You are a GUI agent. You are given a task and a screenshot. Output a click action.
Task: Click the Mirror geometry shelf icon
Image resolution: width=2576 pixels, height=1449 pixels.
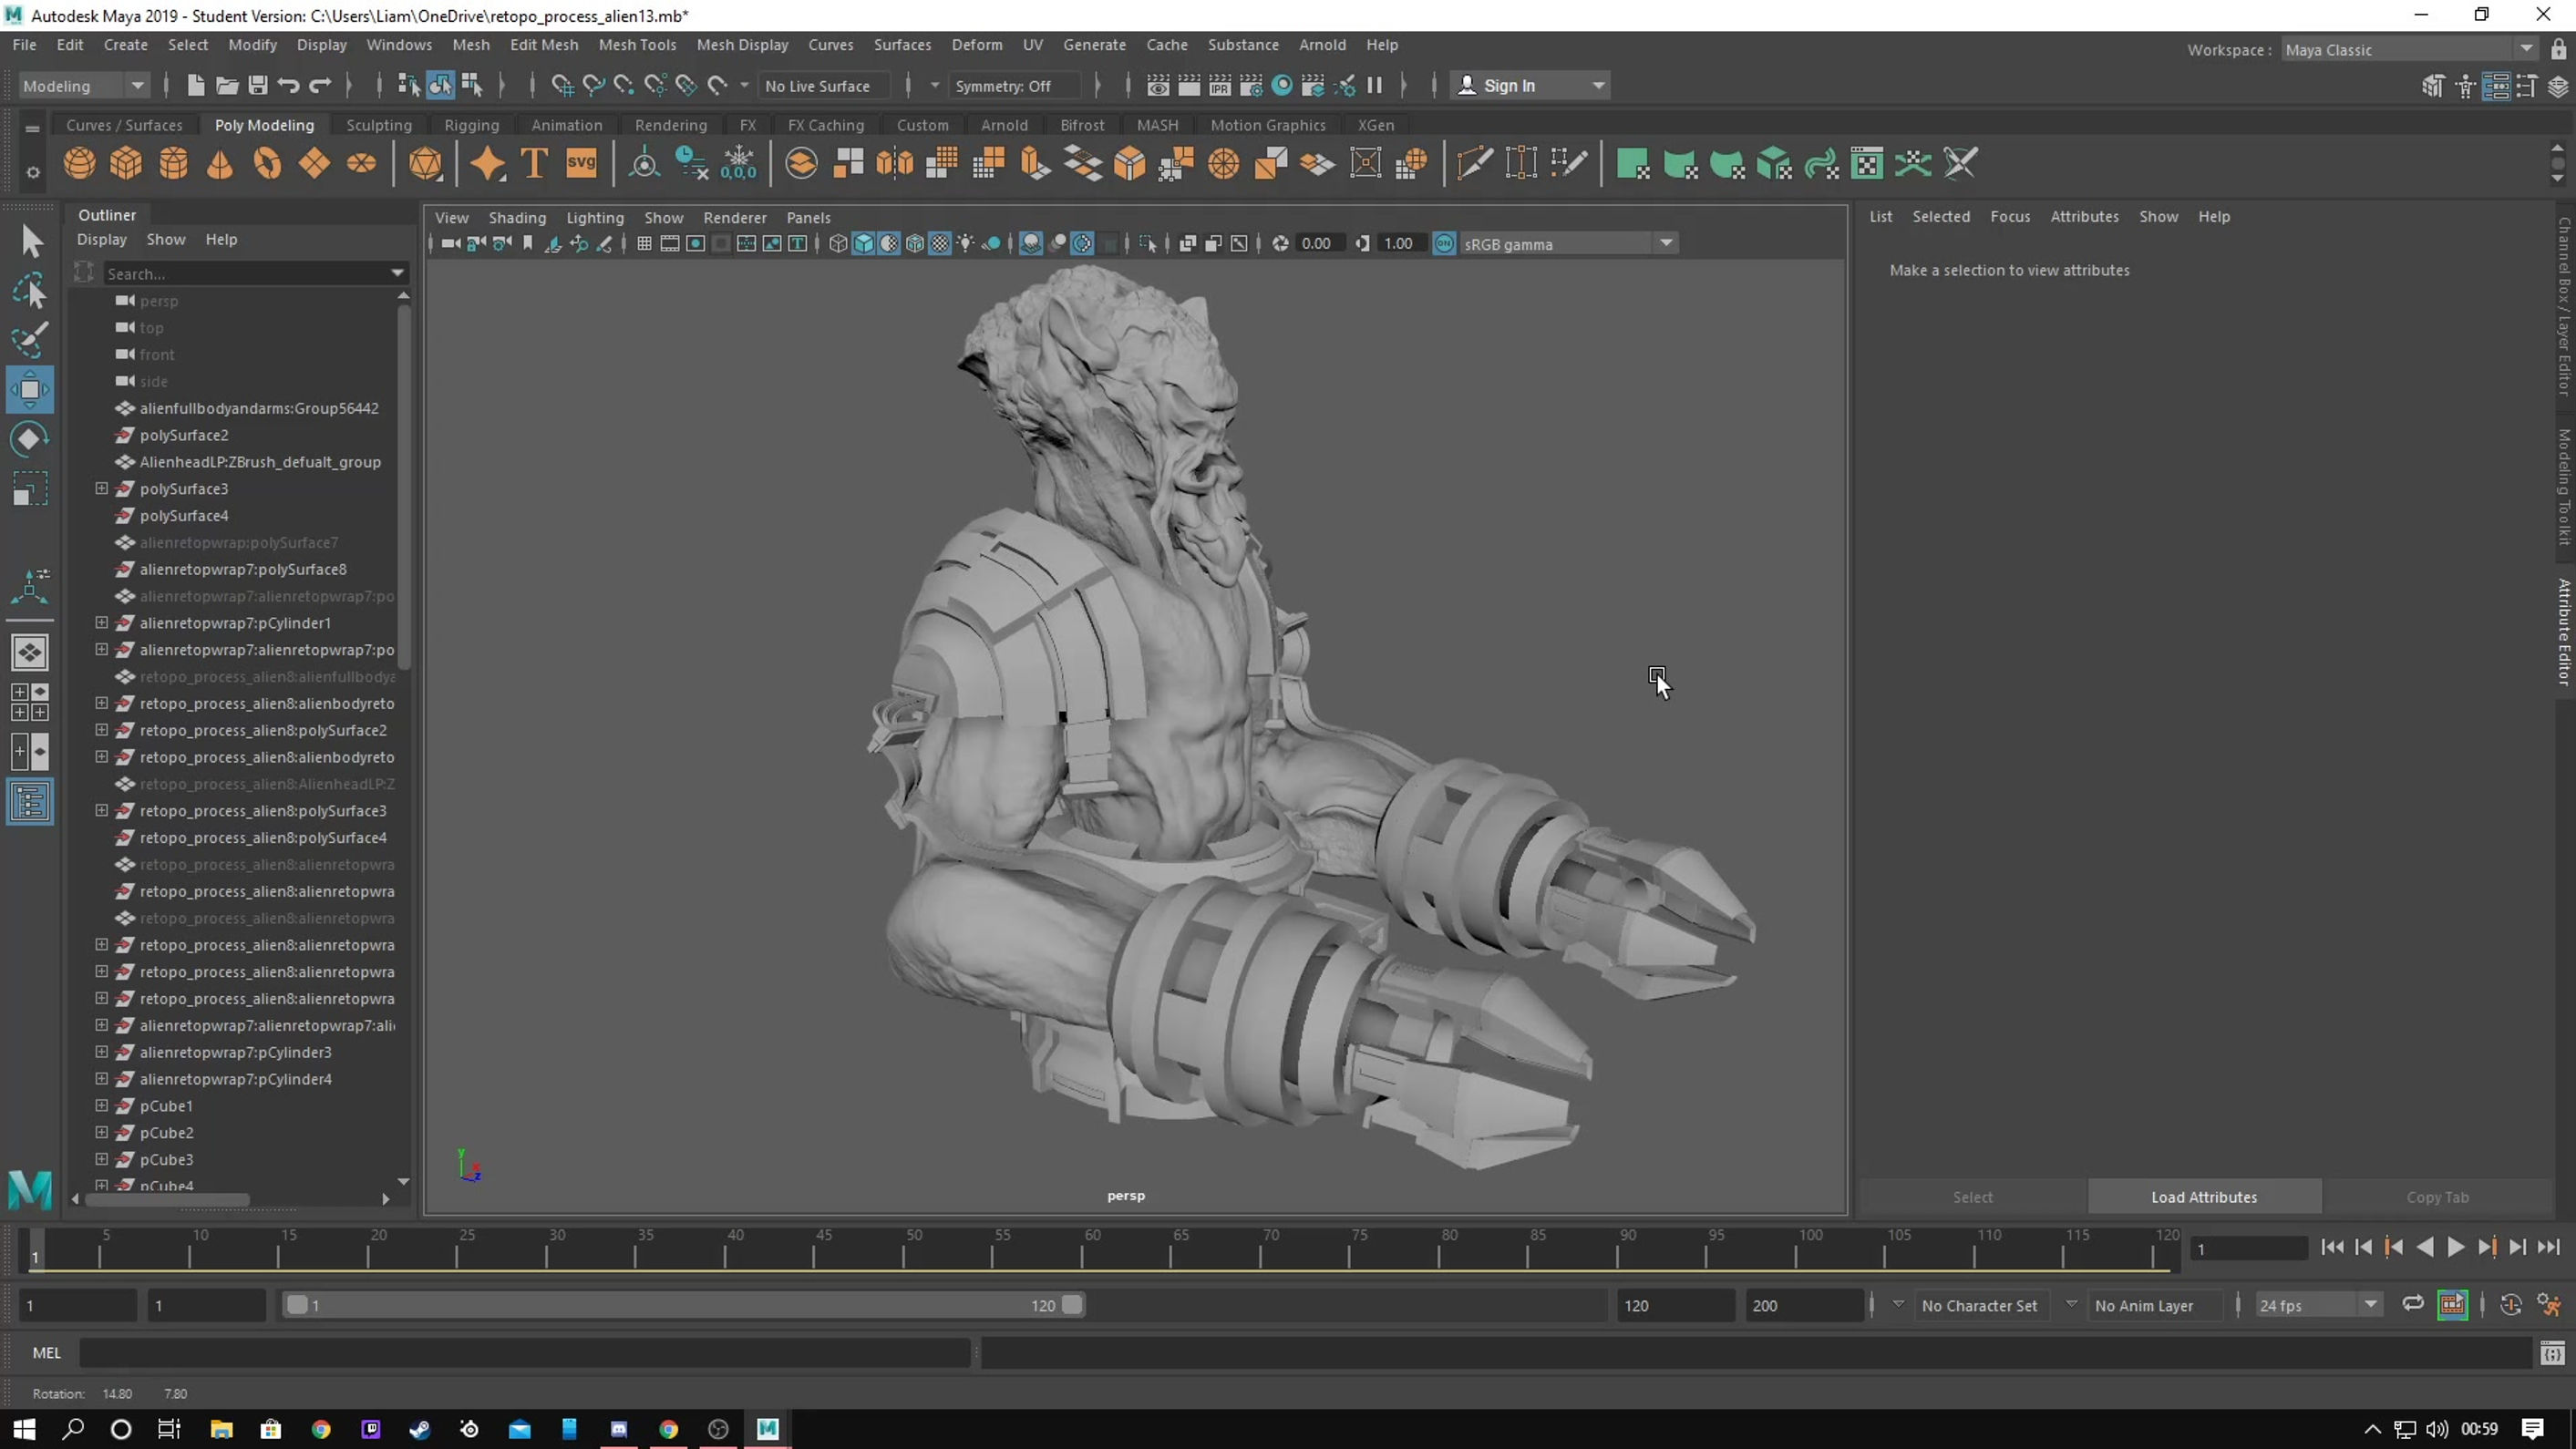tap(895, 163)
